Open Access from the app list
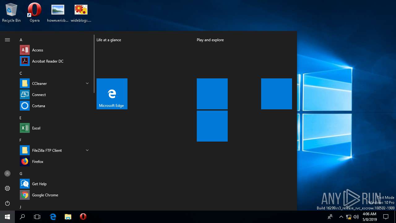Viewport: 396px width, 223px height. click(x=54, y=50)
